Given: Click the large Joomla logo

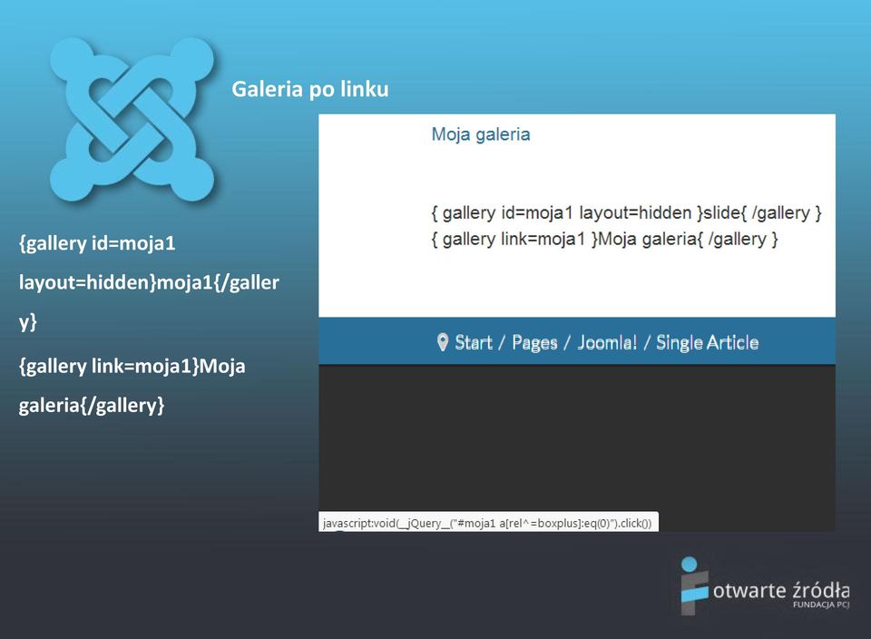Looking at the screenshot, I should coord(132,119).
